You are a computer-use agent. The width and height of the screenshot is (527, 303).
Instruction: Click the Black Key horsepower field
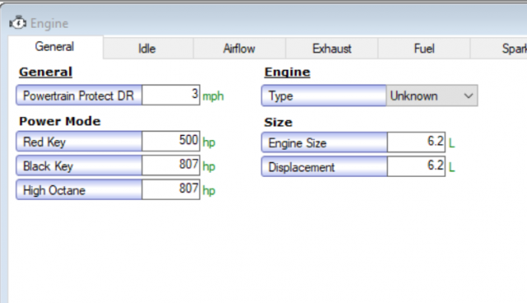pyautogui.click(x=170, y=165)
